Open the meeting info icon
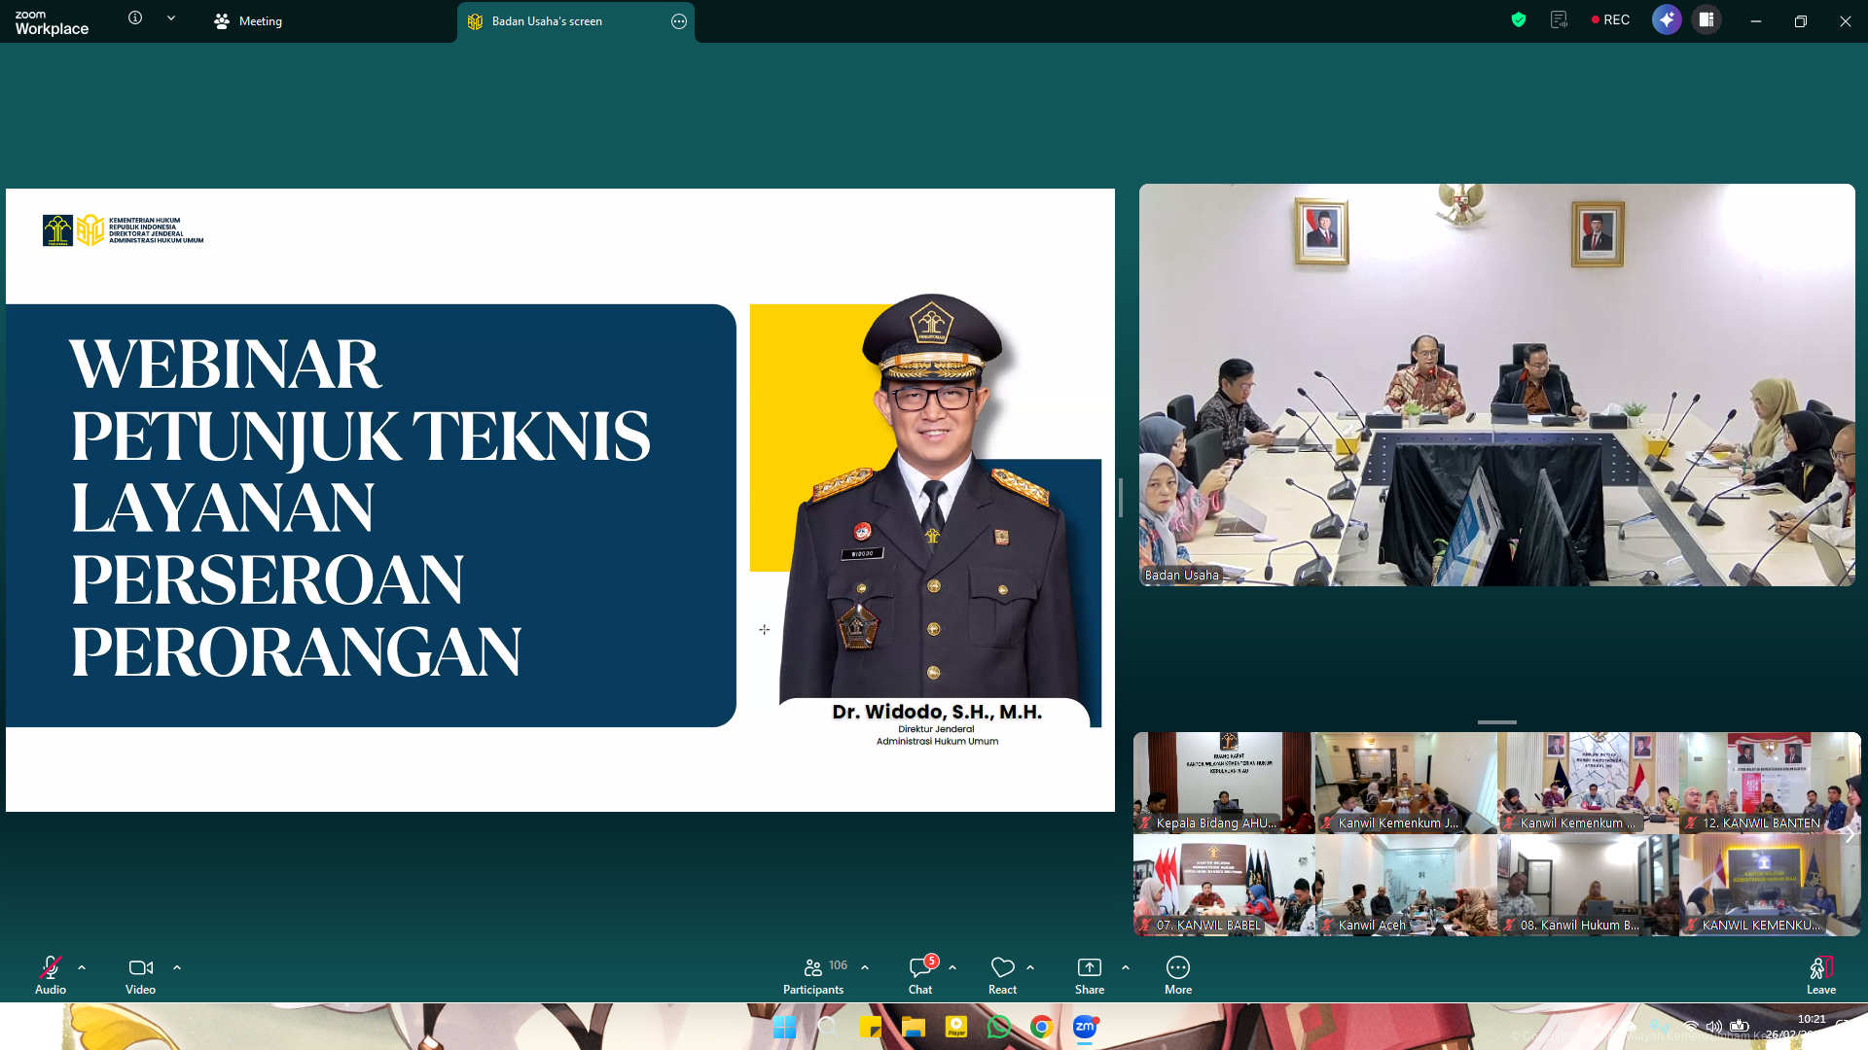The width and height of the screenshot is (1868, 1050). click(135, 18)
